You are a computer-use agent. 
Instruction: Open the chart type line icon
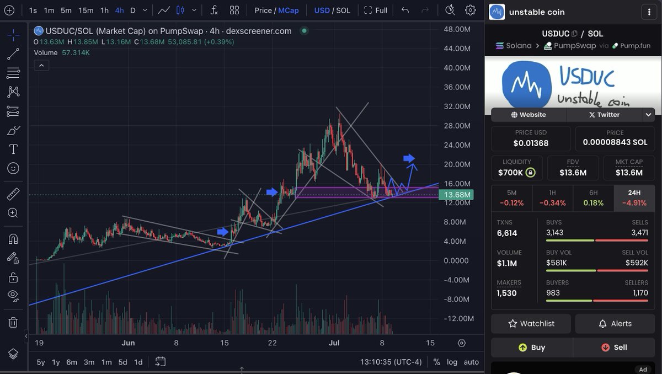(164, 10)
